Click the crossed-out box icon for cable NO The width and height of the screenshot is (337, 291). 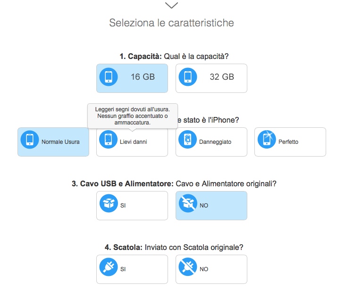tap(188, 204)
